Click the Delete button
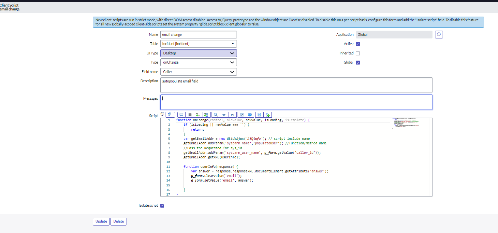 (x=118, y=222)
